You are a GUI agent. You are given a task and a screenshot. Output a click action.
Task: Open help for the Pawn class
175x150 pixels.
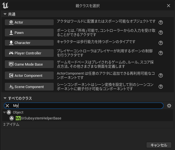[161, 33]
